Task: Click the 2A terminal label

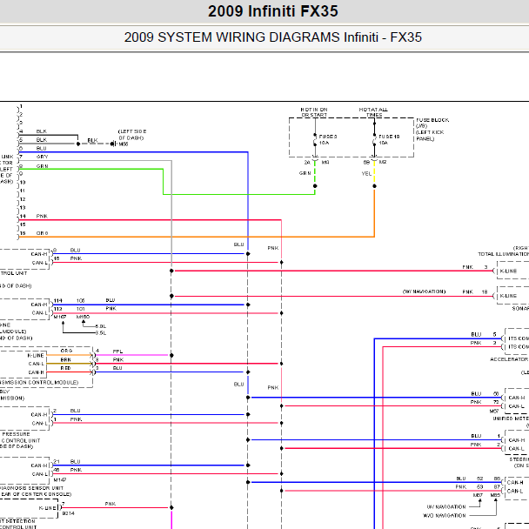Action: coord(307,163)
